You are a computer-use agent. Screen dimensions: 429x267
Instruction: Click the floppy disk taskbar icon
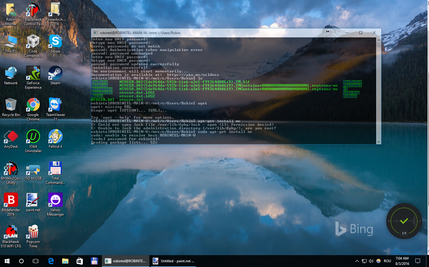(x=94, y=261)
